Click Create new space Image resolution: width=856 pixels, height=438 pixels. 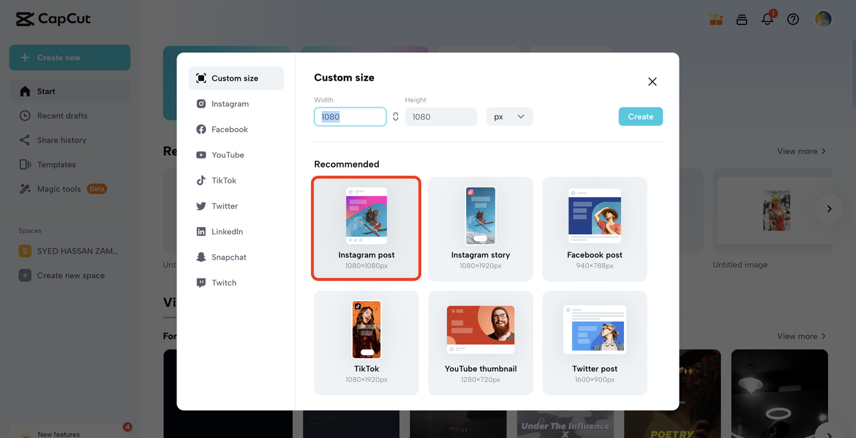70,275
